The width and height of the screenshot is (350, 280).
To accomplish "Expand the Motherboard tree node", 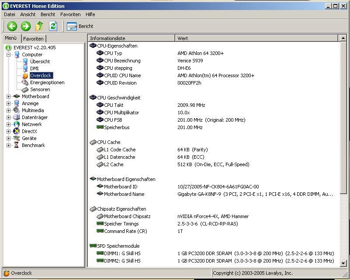I will (8, 96).
